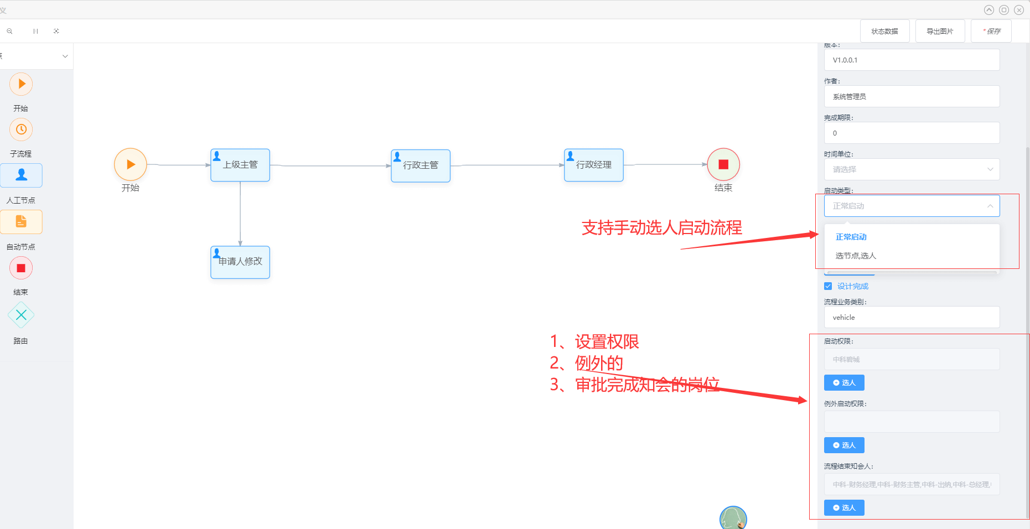Click 选人 button under 例外启动权限

844,445
